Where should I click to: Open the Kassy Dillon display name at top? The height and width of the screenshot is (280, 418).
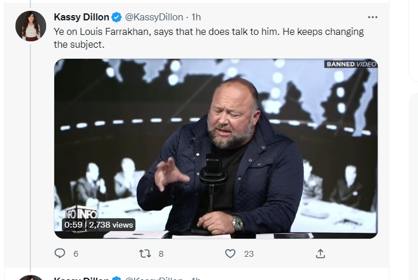[x=81, y=17]
